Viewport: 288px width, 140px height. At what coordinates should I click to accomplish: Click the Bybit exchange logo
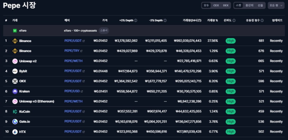pyautogui.click(x=15, y=71)
